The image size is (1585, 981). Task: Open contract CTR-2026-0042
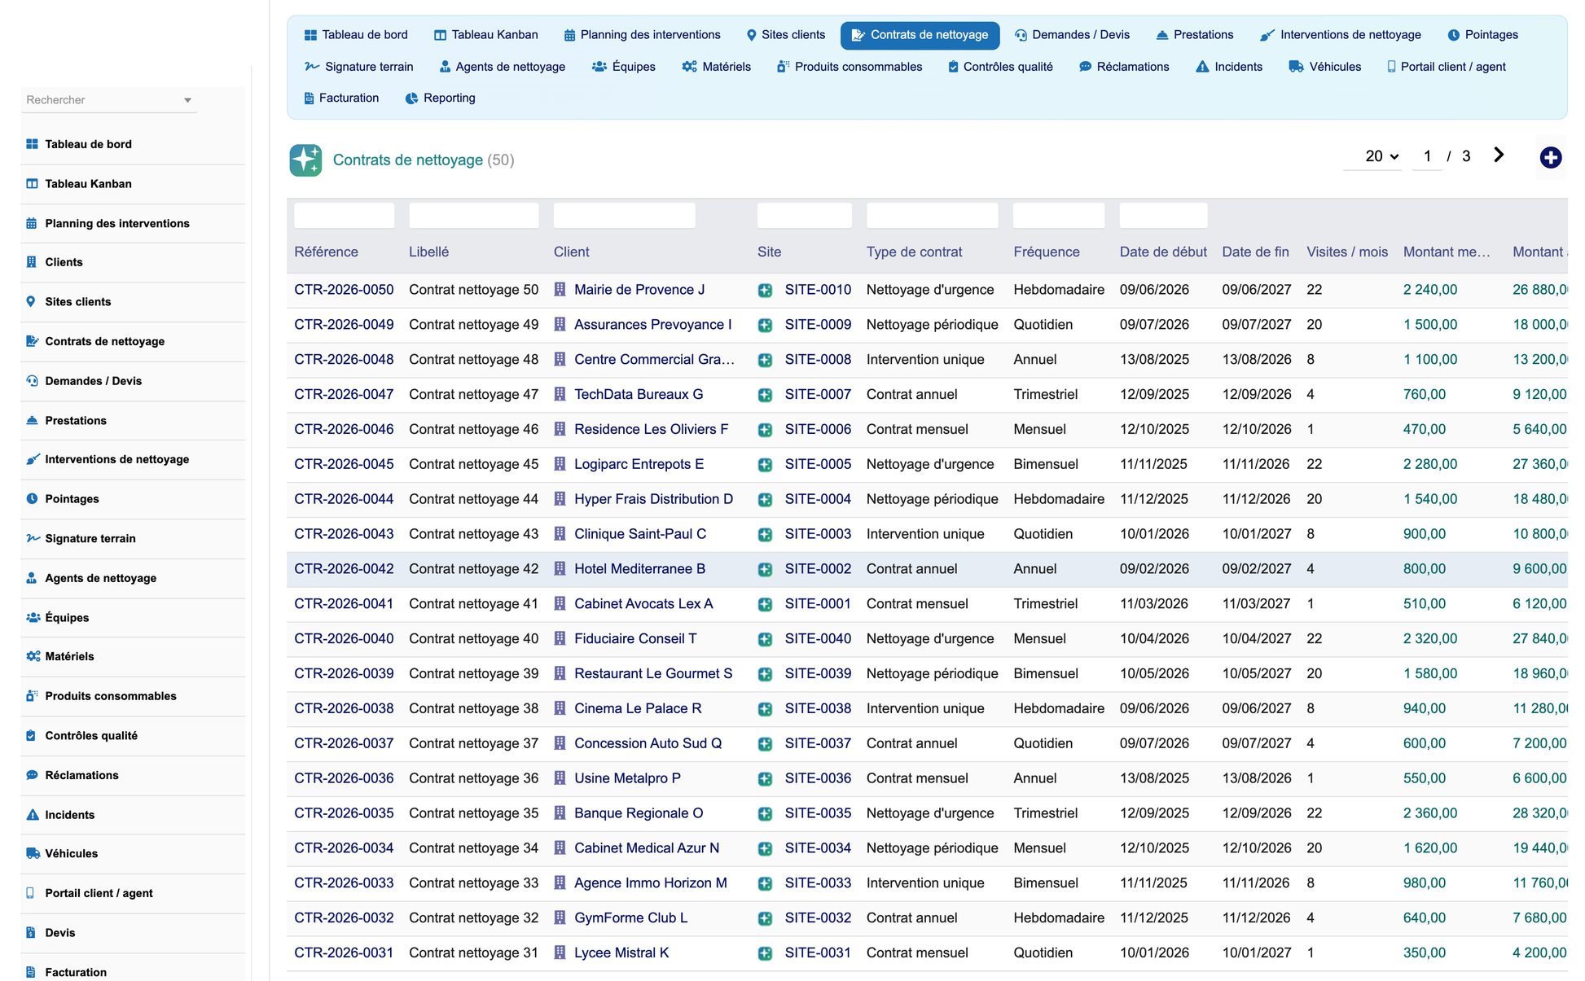point(344,569)
